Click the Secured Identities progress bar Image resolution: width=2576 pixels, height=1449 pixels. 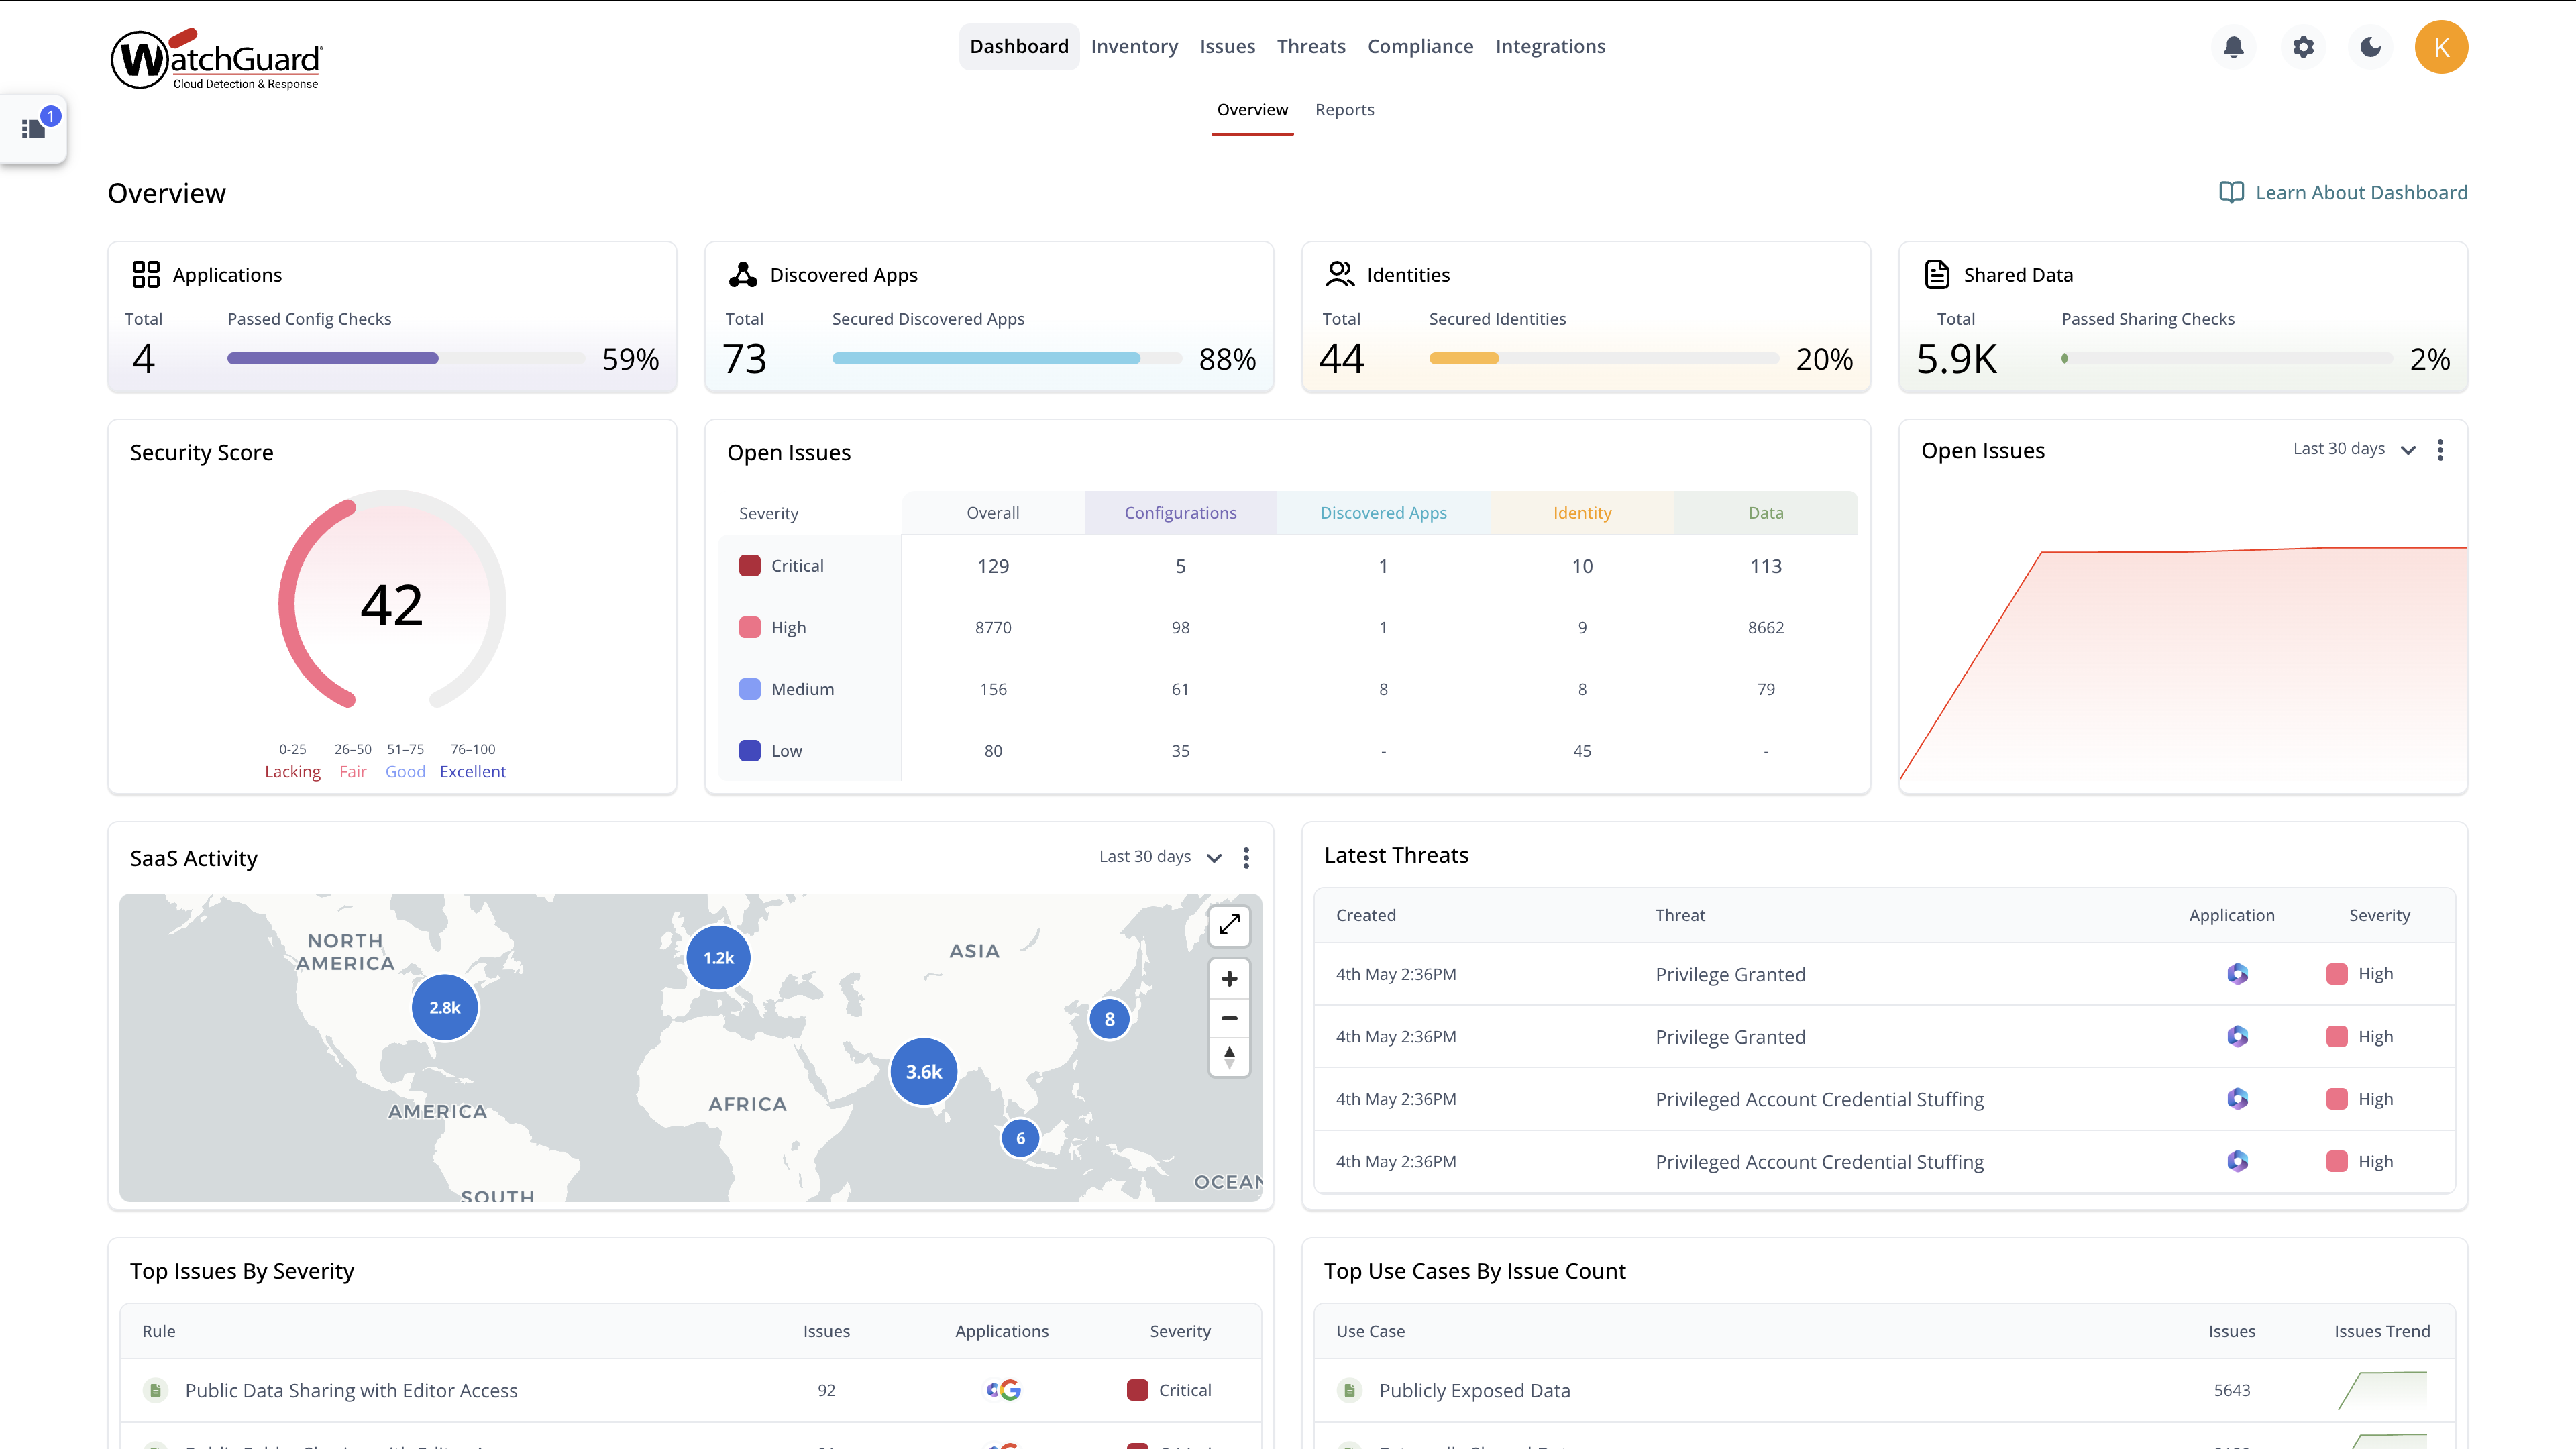[x=1603, y=359]
